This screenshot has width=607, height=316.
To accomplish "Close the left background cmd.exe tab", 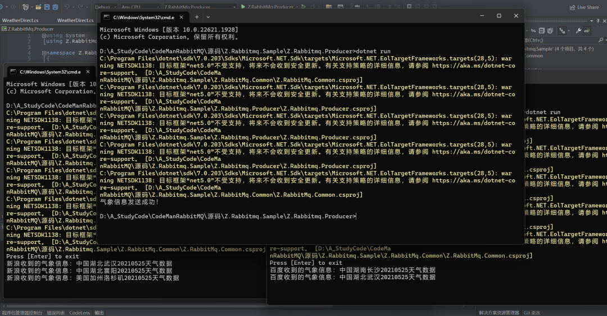I will click(88, 71).
